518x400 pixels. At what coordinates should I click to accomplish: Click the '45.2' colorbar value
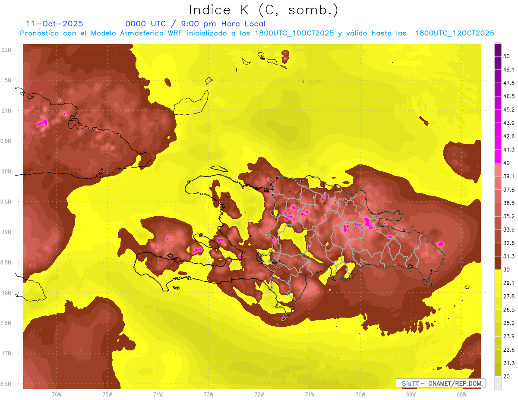[x=509, y=110]
